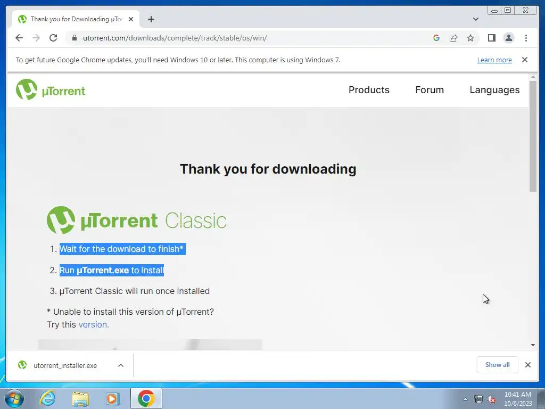
Task: Click the 'Wait for the download to finish*' text
Action: click(121, 249)
